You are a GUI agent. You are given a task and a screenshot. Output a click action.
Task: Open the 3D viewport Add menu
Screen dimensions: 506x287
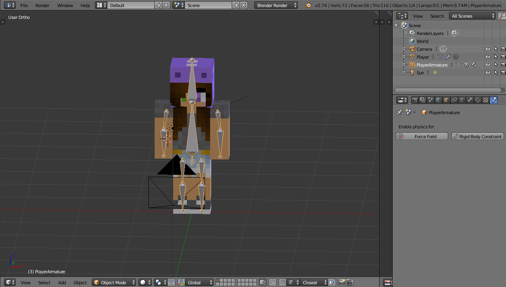pos(62,282)
